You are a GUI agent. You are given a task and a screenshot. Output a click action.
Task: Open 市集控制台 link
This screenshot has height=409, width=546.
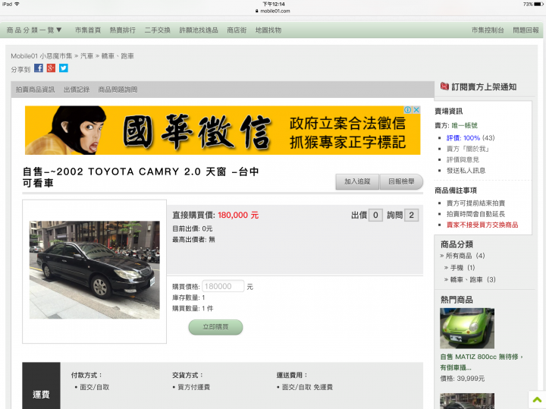point(488,30)
